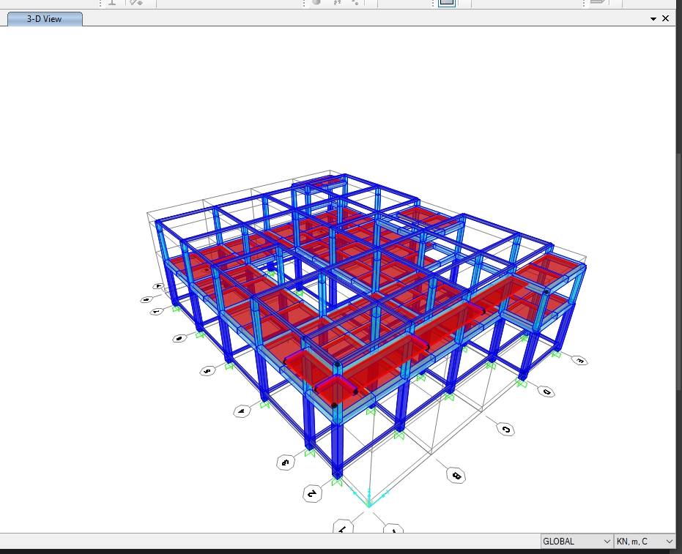Click the small double-arrow toolbar icon beside the sphere
This screenshot has height=554, width=682.
(x=336, y=3)
